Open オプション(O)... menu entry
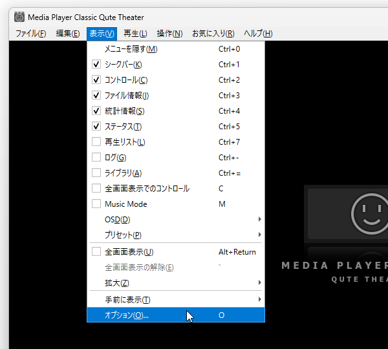388x349 pixels. 176,315
